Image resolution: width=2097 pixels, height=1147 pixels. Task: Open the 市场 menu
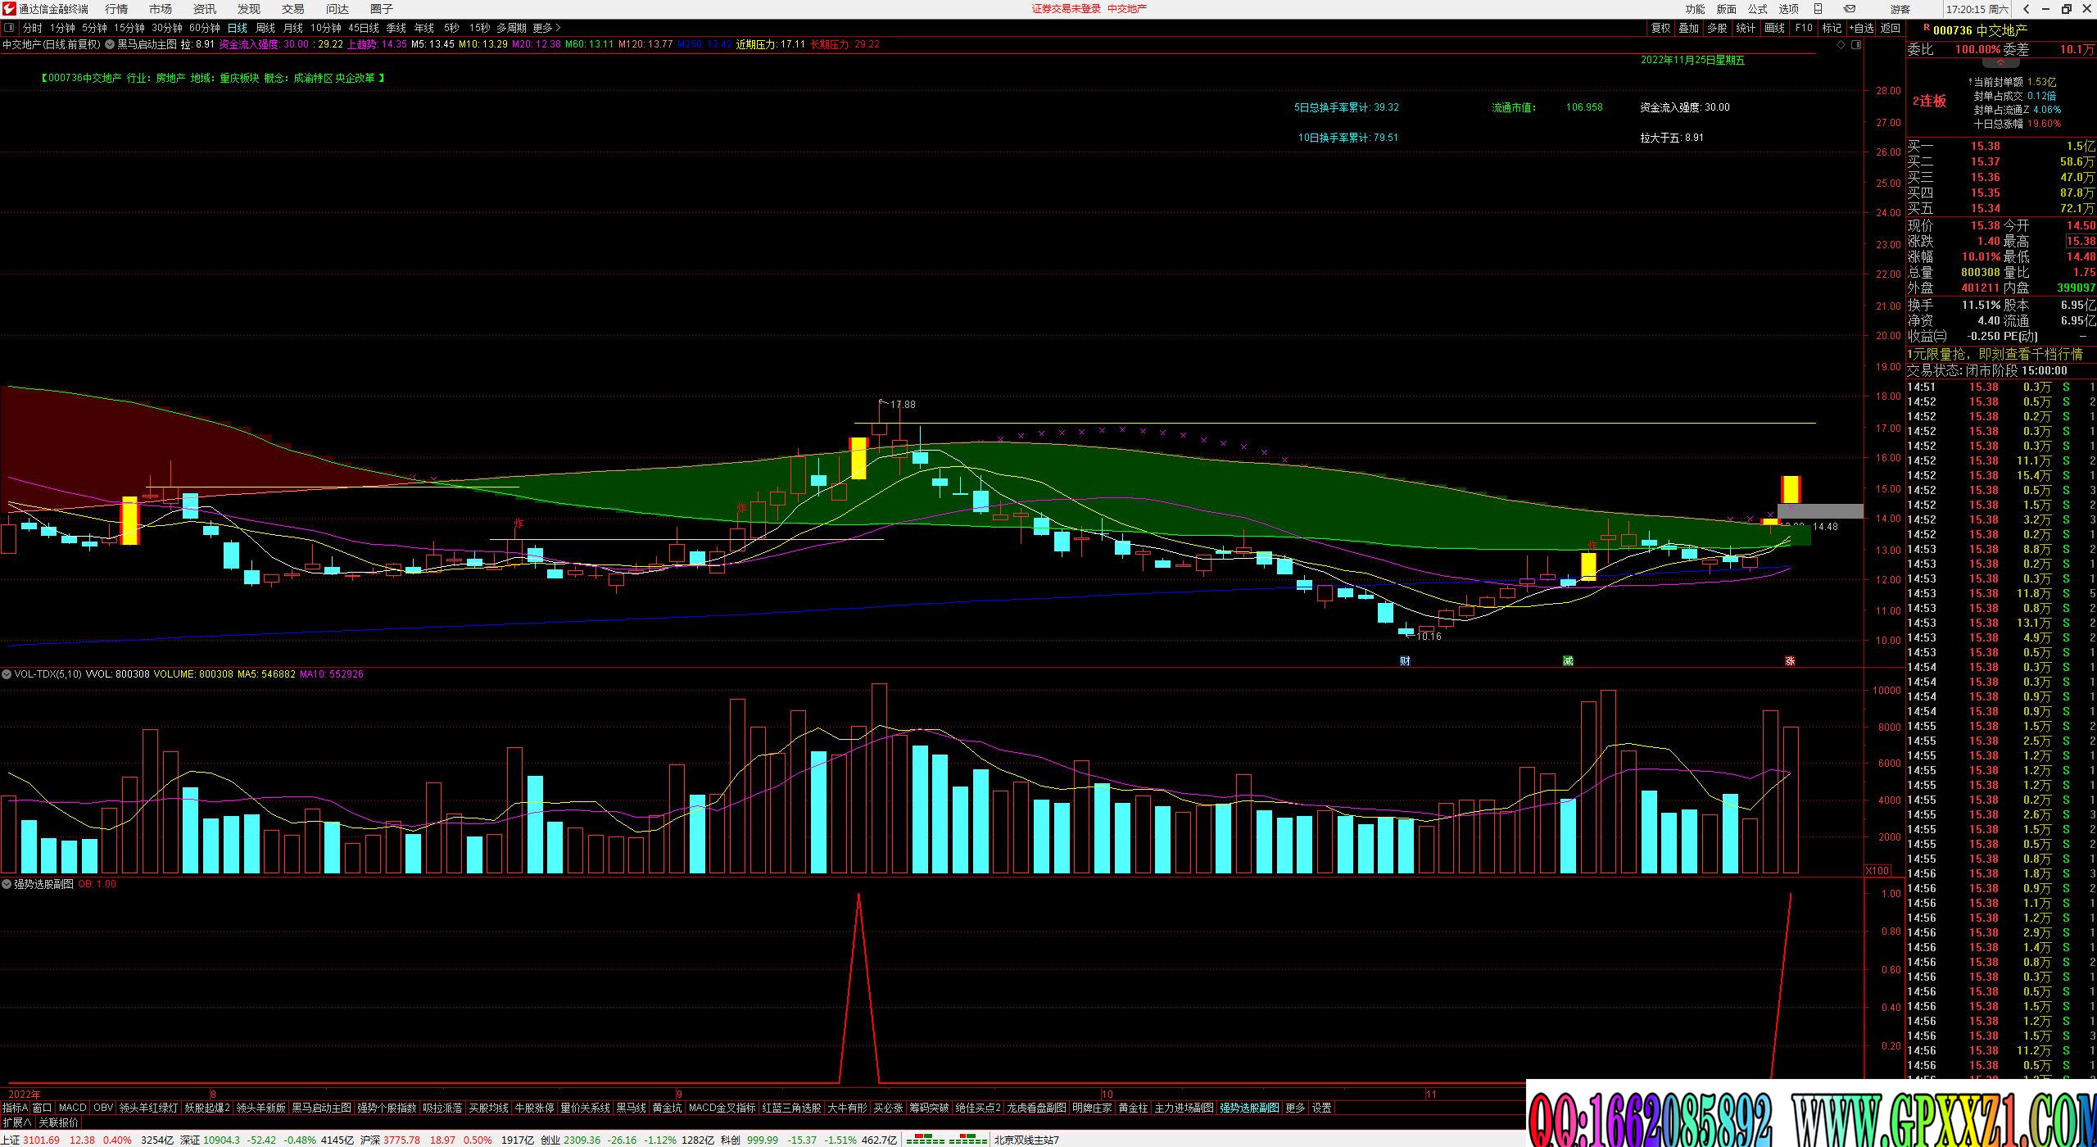click(x=161, y=9)
